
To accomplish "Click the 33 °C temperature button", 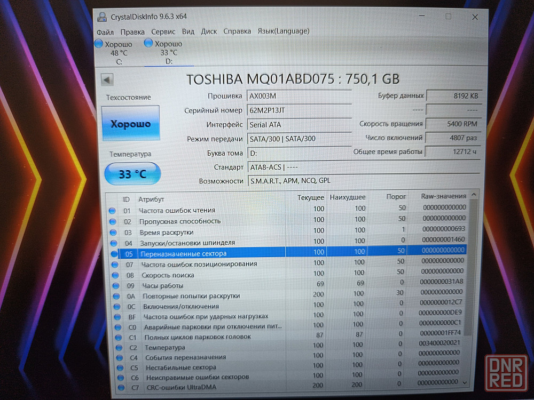I will point(132,174).
